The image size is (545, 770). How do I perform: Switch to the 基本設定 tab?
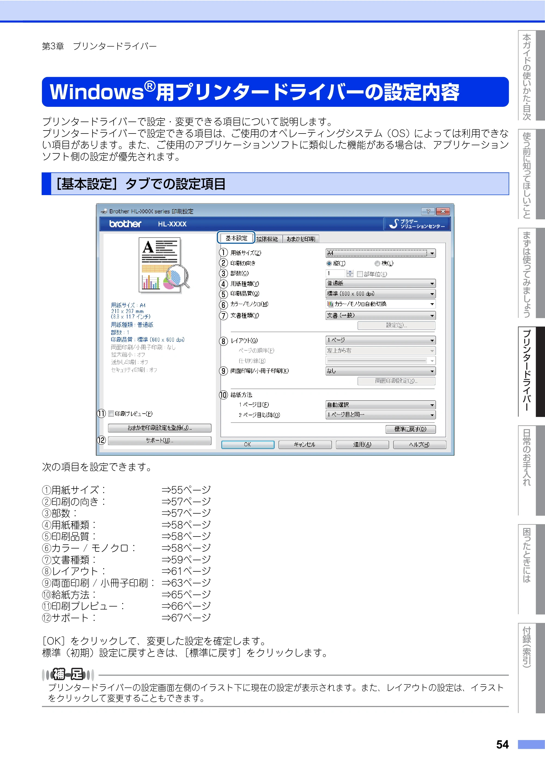[x=236, y=238]
